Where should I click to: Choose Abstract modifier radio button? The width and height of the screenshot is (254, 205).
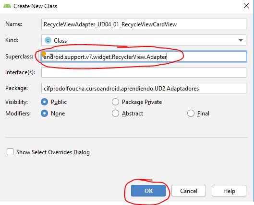115,114
